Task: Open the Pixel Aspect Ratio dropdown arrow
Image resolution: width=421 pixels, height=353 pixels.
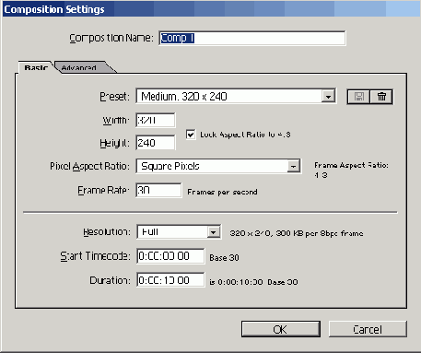Action: tap(294, 166)
